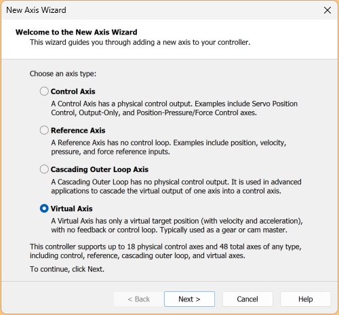This screenshot has width=339, height=315.
Task: Click the 'Choose an axis type:' label
Action: [63, 74]
